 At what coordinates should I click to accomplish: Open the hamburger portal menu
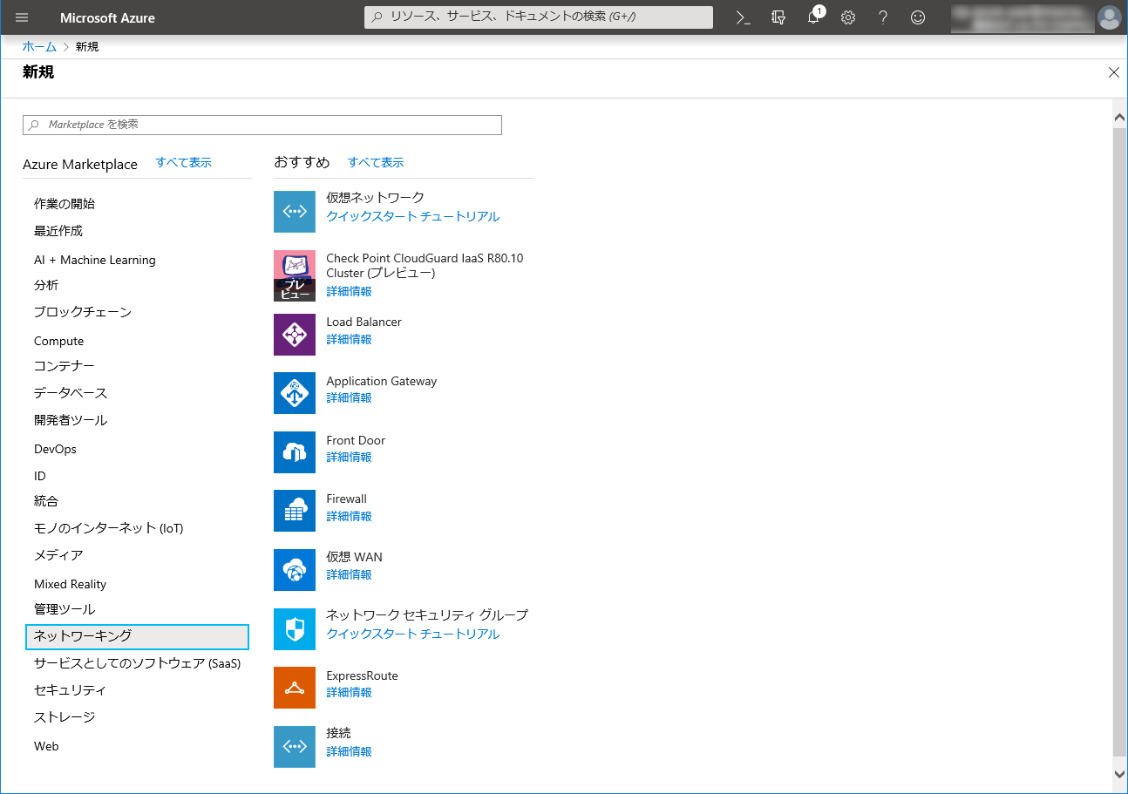tap(22, 17)
